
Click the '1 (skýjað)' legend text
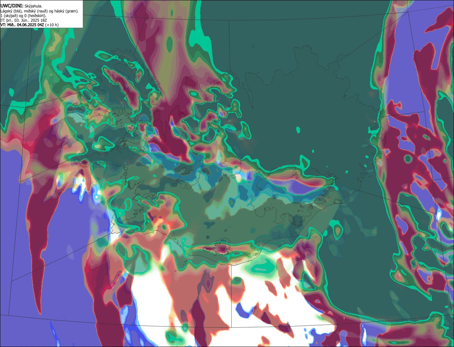(x=9, y=16)
